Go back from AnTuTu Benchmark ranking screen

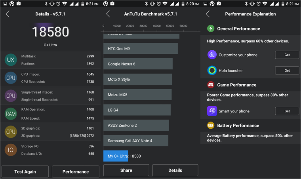108,14
